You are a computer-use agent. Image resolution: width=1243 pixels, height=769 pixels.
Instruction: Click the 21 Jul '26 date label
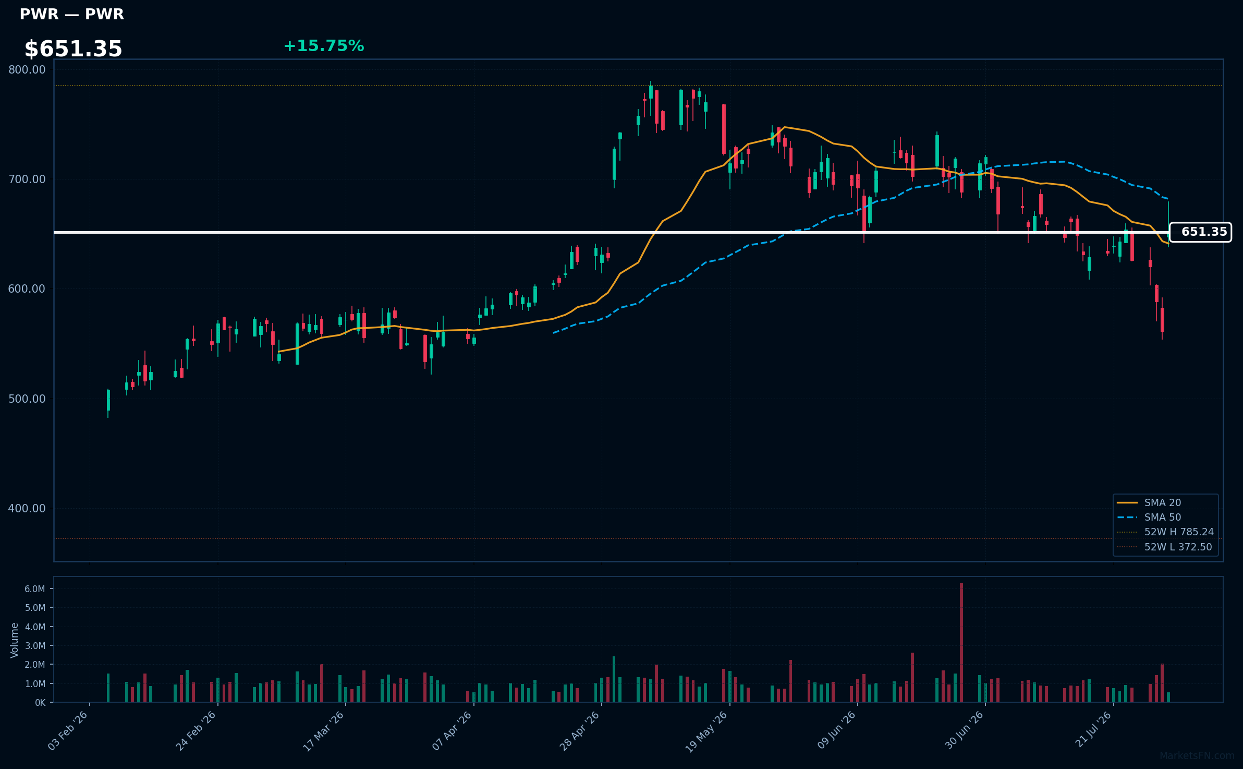[1093, 729]
